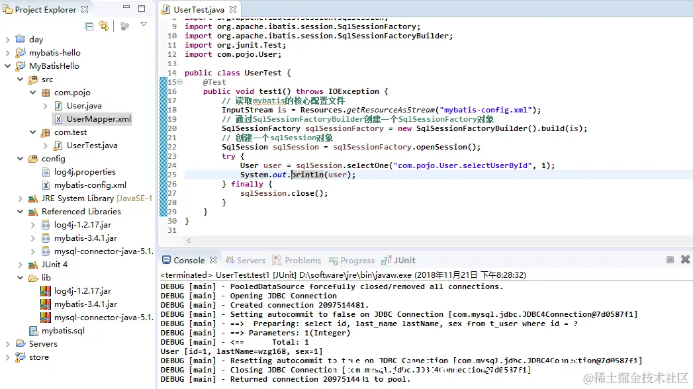Screen dimensions: 693x389
Task: Remove launch via Console X icon
Action: pos(685,259)
